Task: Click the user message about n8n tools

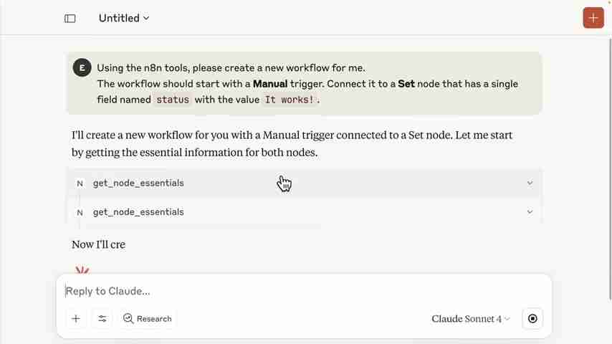Action: click(307, 84)
